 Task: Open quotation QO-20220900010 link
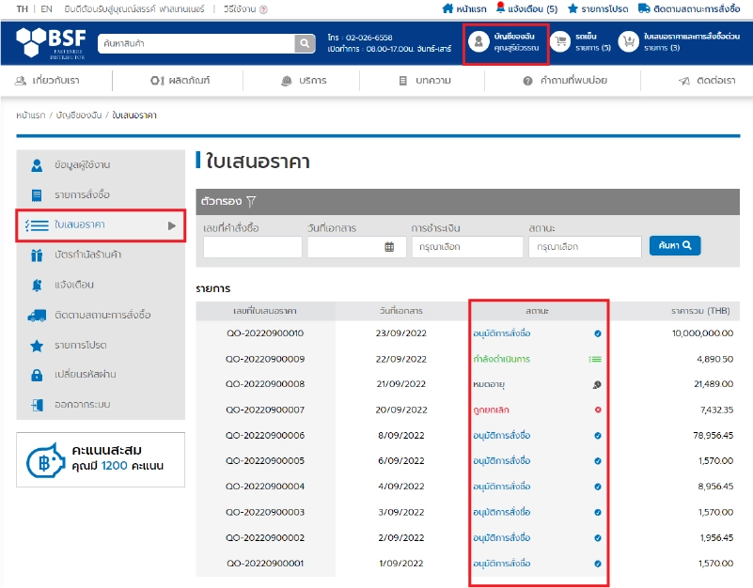(x=266, y=333)
